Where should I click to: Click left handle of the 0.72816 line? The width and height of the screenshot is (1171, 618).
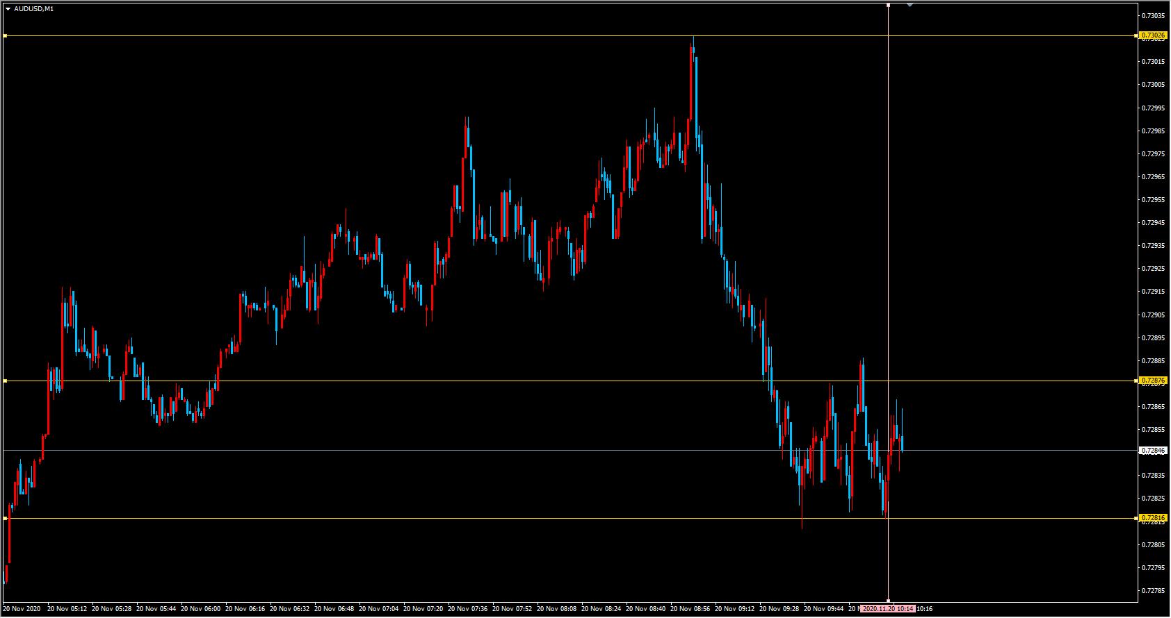5,518
